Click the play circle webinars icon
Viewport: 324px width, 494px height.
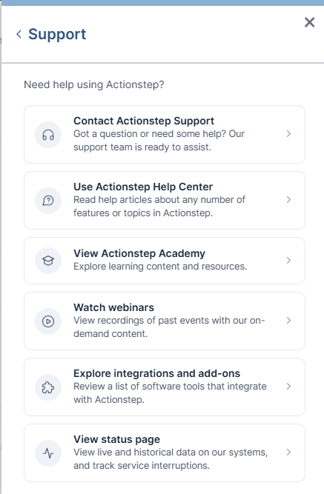tap(48, 321)
